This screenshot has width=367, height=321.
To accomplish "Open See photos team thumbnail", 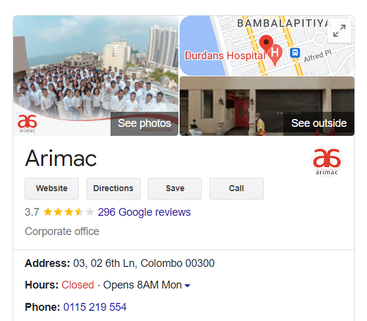I will pyautogui.click(x=96, y=76).
